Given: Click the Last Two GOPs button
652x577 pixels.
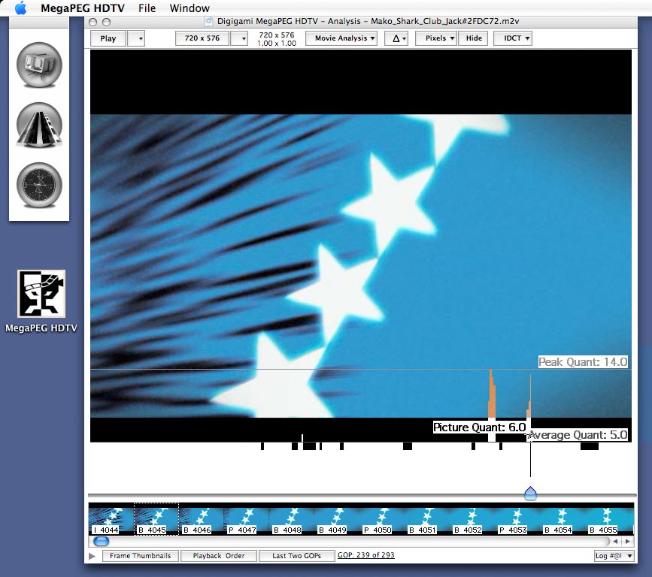Looking at the screenshot, I should tap(296, 556).
